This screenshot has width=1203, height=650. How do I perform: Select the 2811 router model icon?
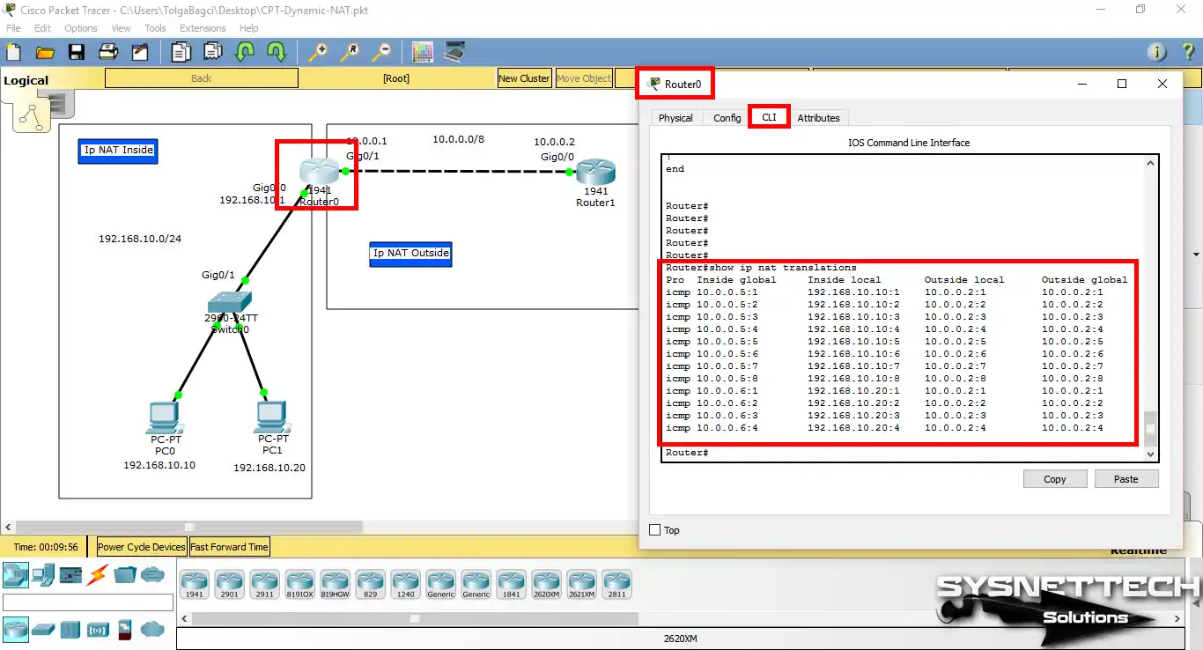point(617,583)
